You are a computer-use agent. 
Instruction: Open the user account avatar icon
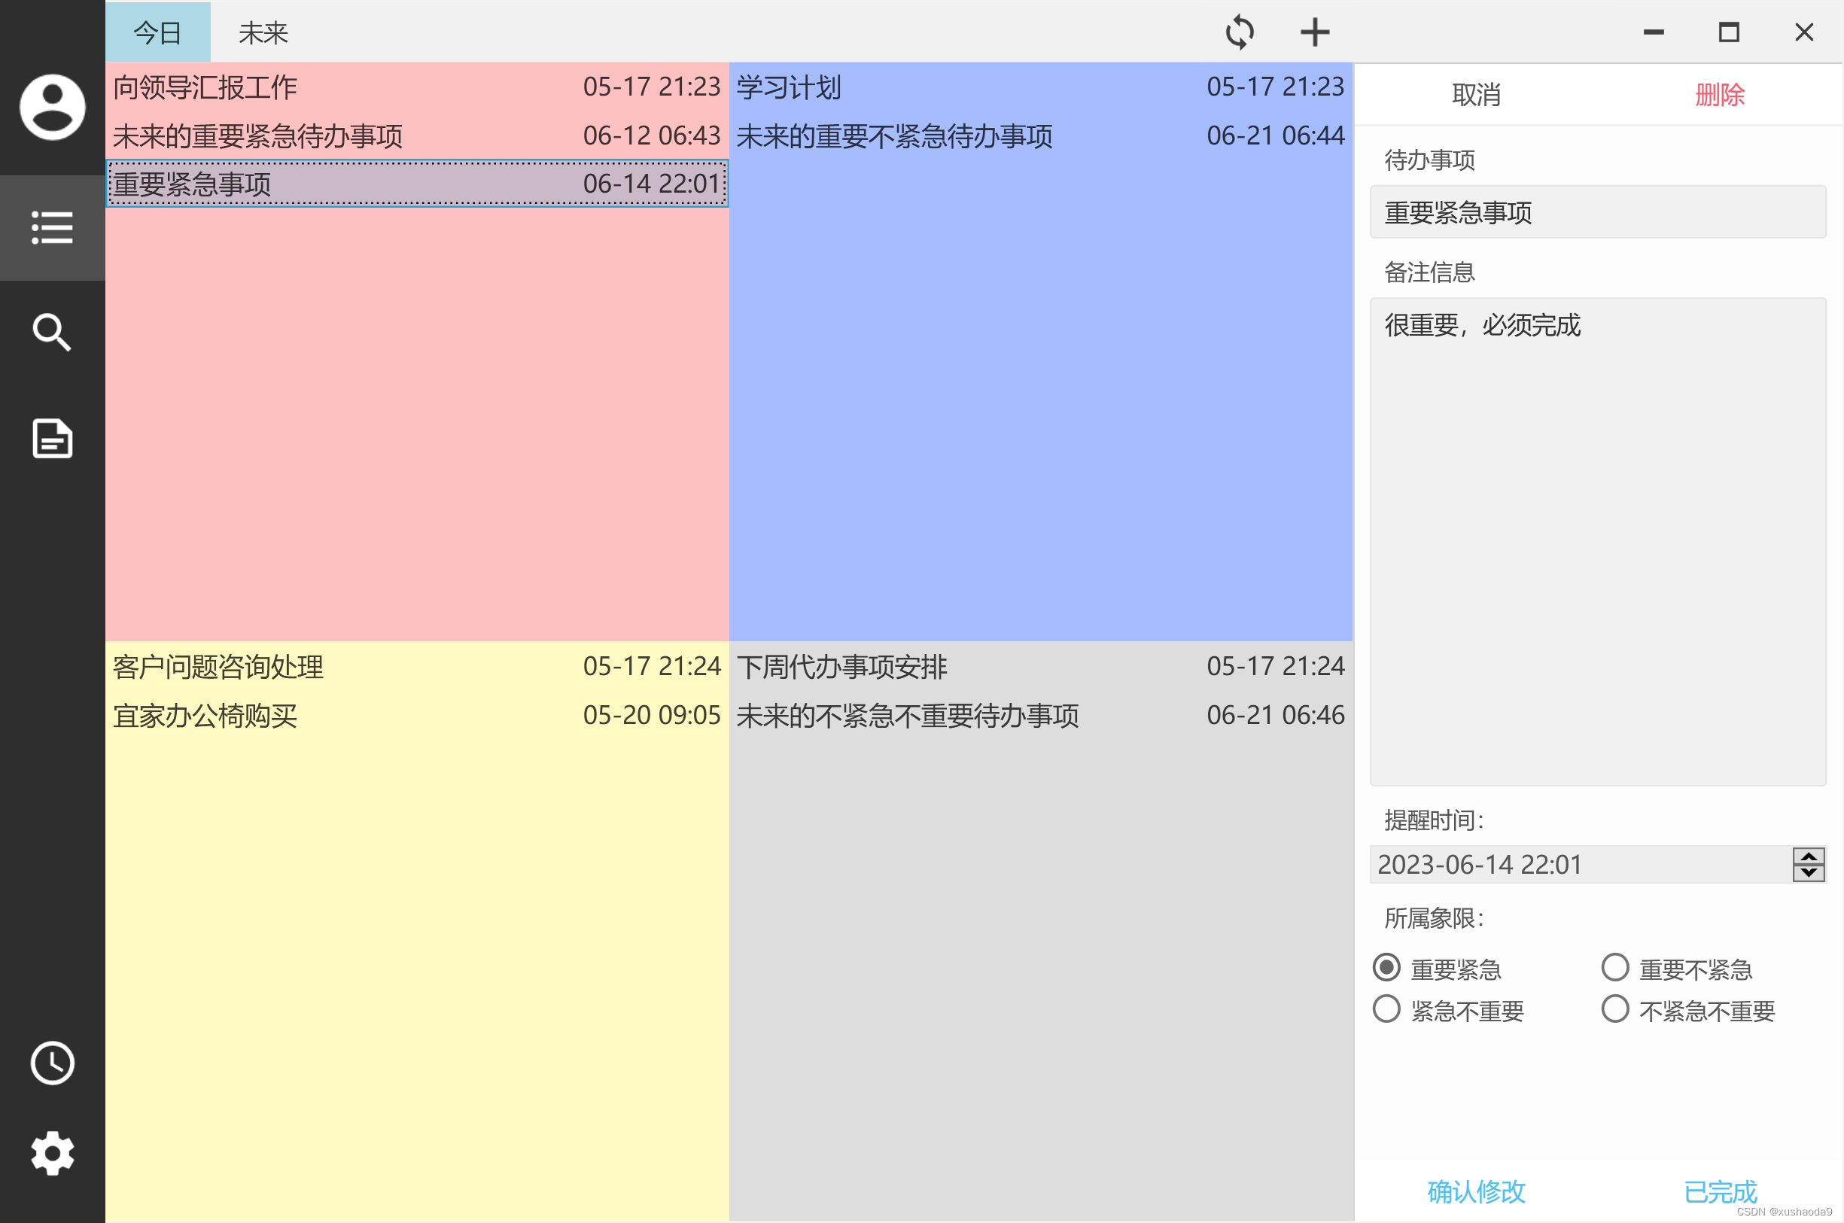[x=52, y=107]
